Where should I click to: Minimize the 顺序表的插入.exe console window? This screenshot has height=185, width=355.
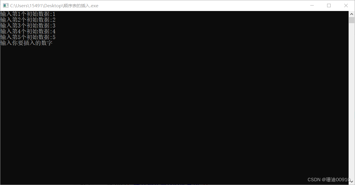click(x=312, y=6)
